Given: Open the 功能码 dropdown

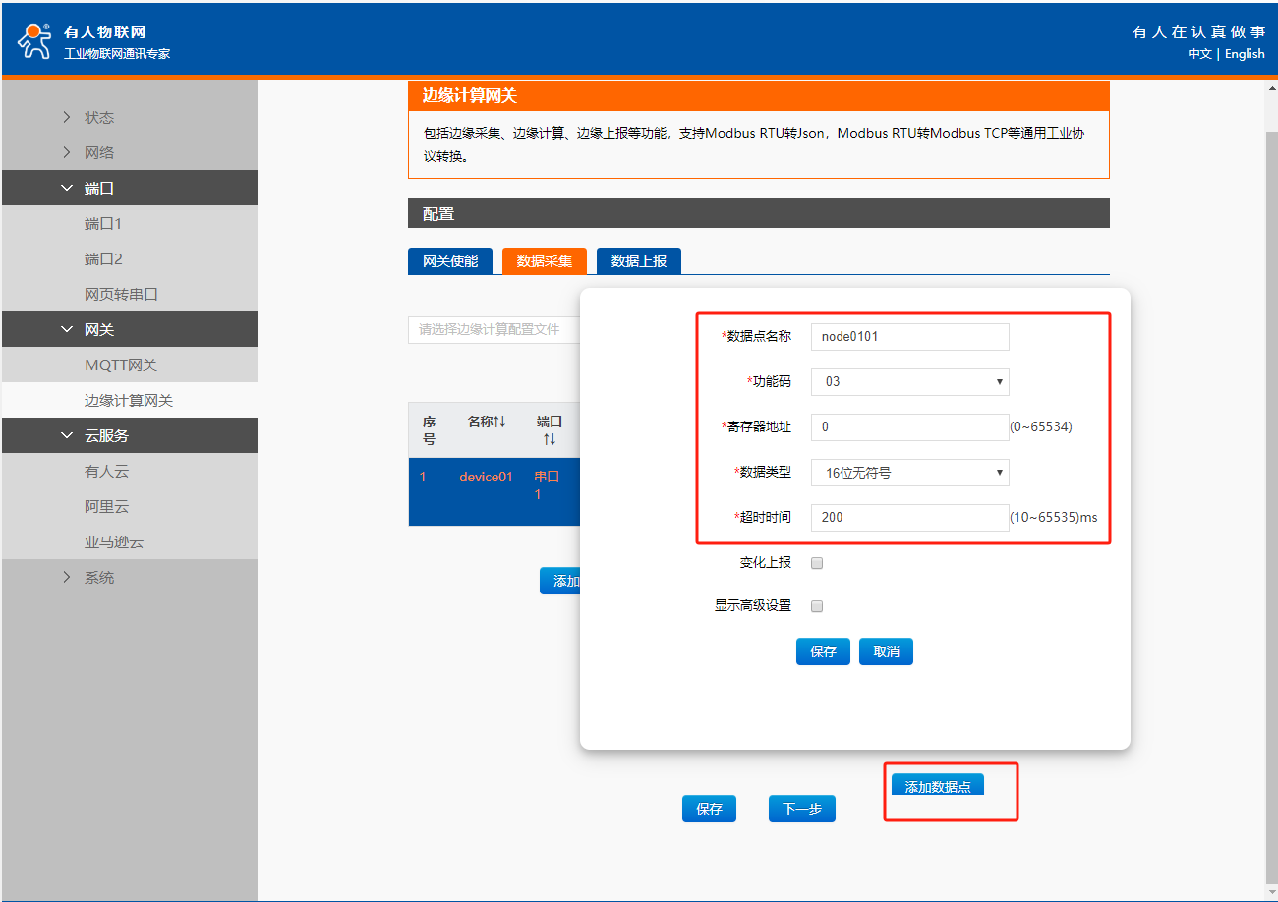Looking at the screenshot, I should (x=909, y=382).
